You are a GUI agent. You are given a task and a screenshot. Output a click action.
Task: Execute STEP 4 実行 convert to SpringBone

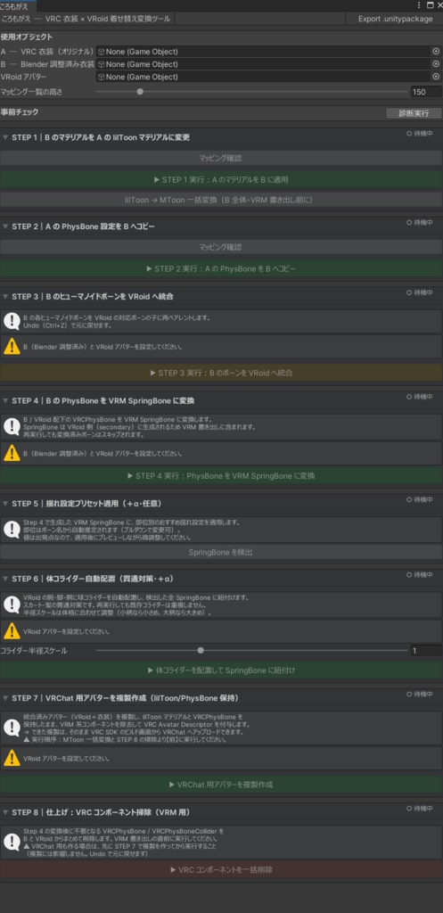[221, 476]
